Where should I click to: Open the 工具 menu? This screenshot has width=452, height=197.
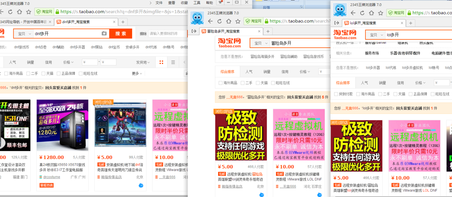coord(197,3)
